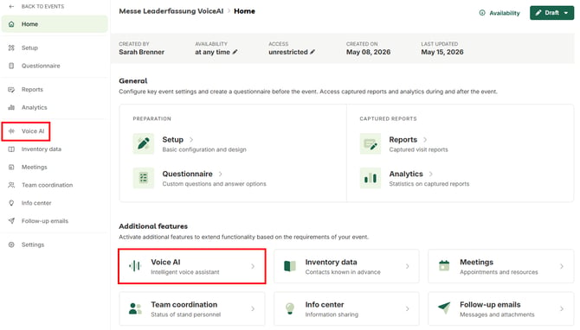Click the Analytics bar chart tile icon
580x330 pixels.
pyautogui.click(x=371, y=178)
